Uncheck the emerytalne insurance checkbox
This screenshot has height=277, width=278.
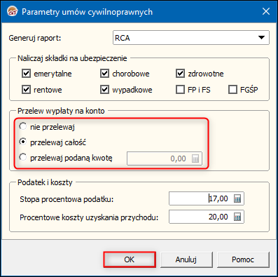click(26, 74)
